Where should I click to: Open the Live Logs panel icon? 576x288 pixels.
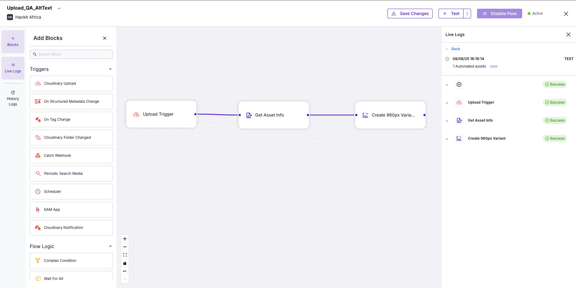click(x=13, y=68)
